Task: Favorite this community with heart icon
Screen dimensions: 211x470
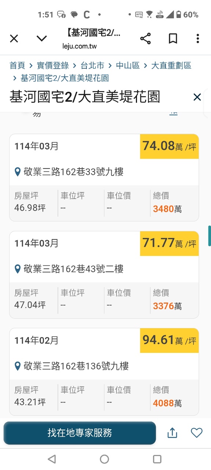Action: click(x=197, y=433)
